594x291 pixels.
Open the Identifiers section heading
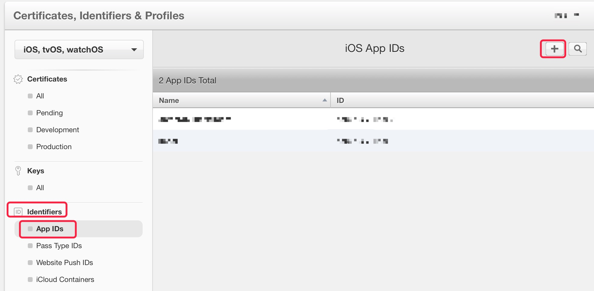tap(44, 212)
